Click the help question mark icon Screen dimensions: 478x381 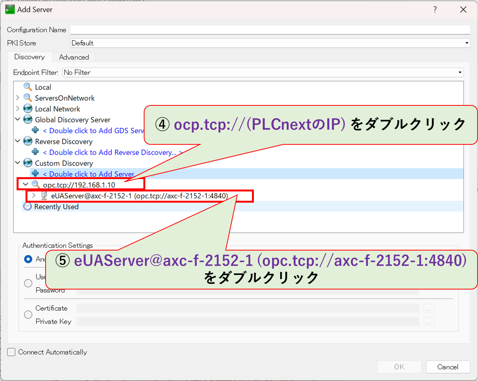435,9
